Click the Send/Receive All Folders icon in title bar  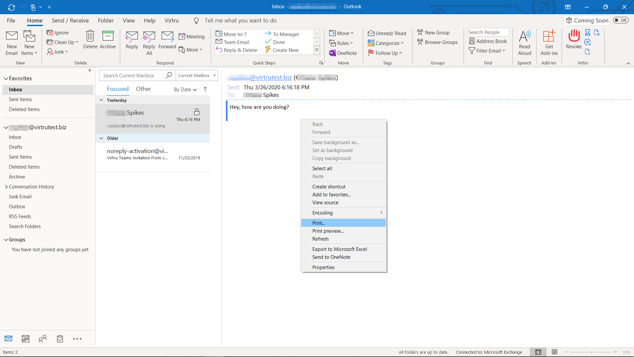click(x=12, y=7)
